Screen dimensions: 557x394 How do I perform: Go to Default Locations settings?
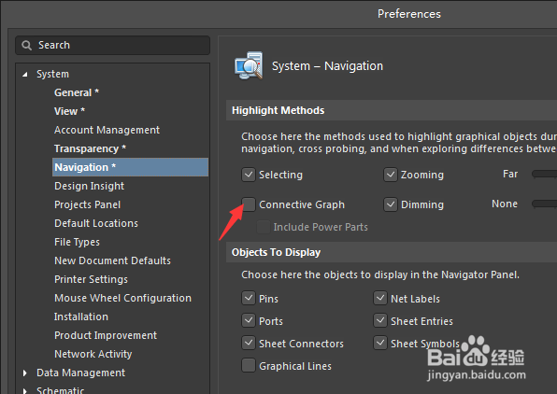[96, 223]
